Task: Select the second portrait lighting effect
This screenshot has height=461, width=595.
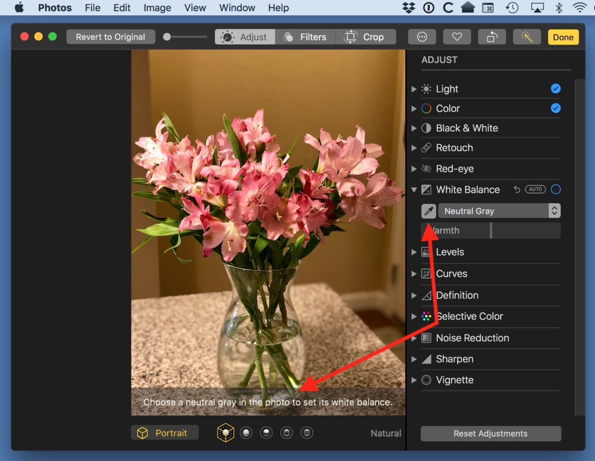Action: click(x=246, y=433)
